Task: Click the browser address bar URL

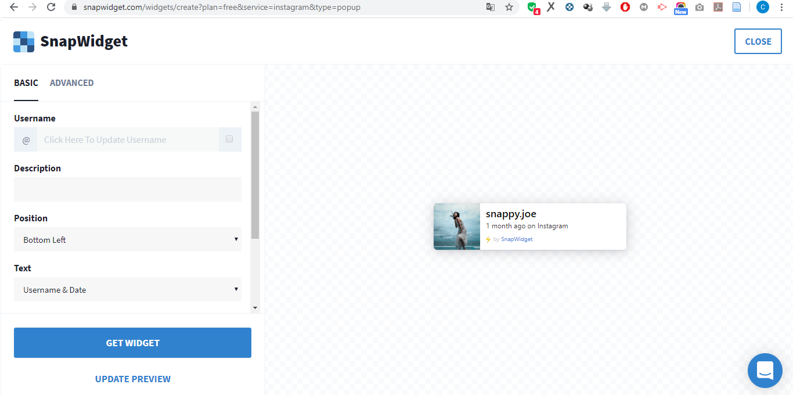Action: (222, 8)
